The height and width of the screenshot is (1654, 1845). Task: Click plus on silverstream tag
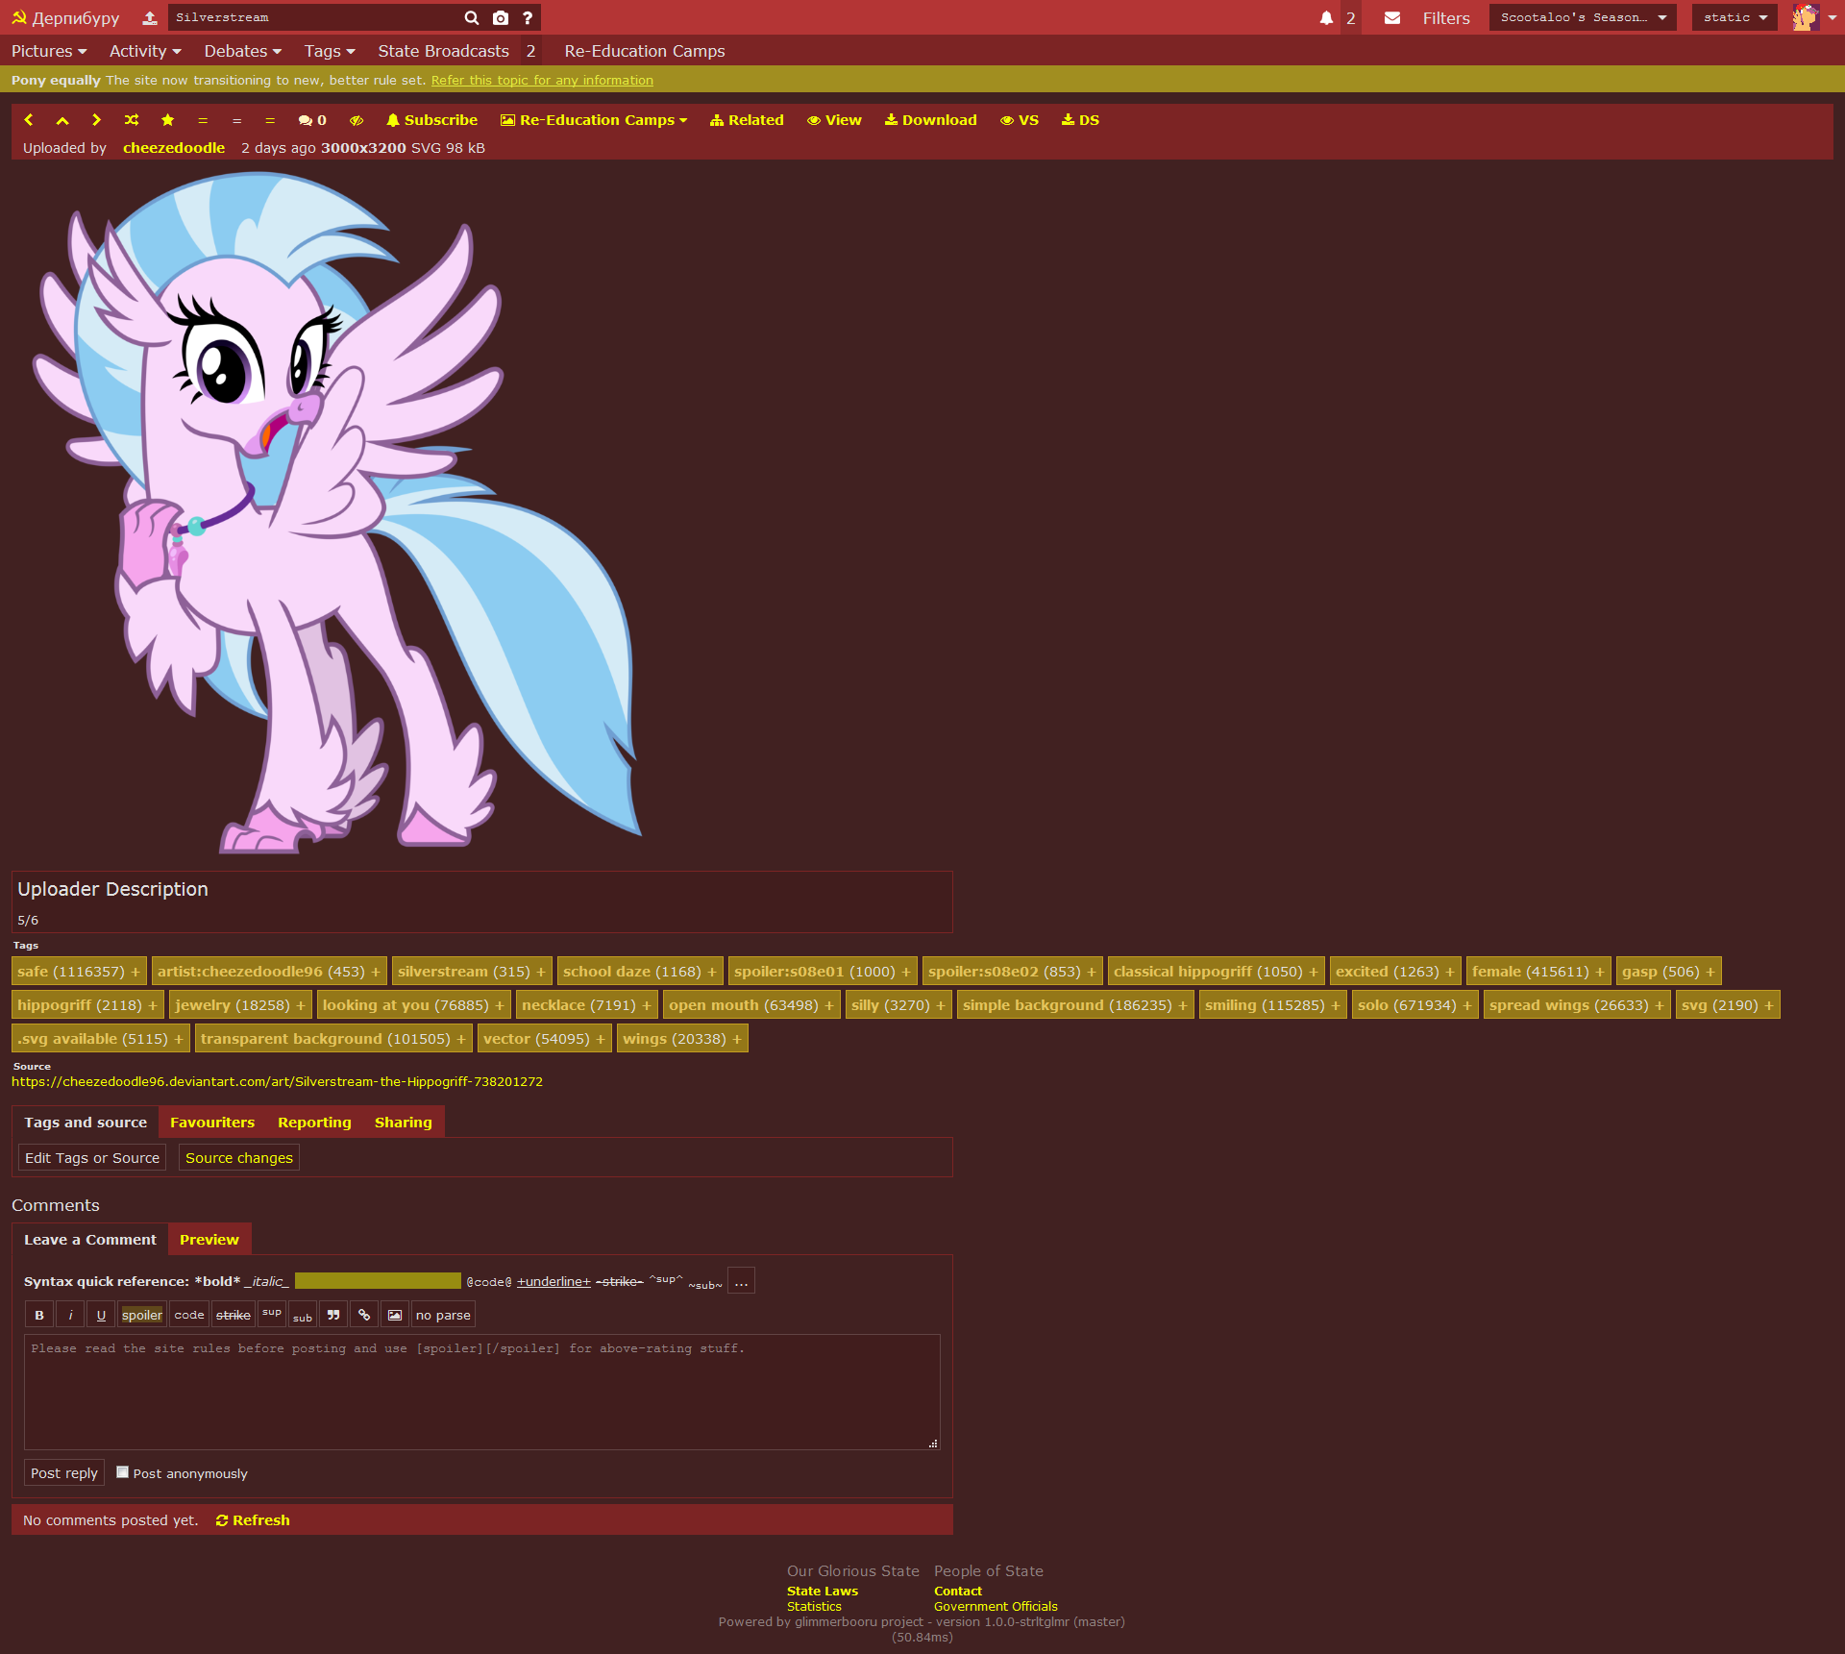point(541,972)
